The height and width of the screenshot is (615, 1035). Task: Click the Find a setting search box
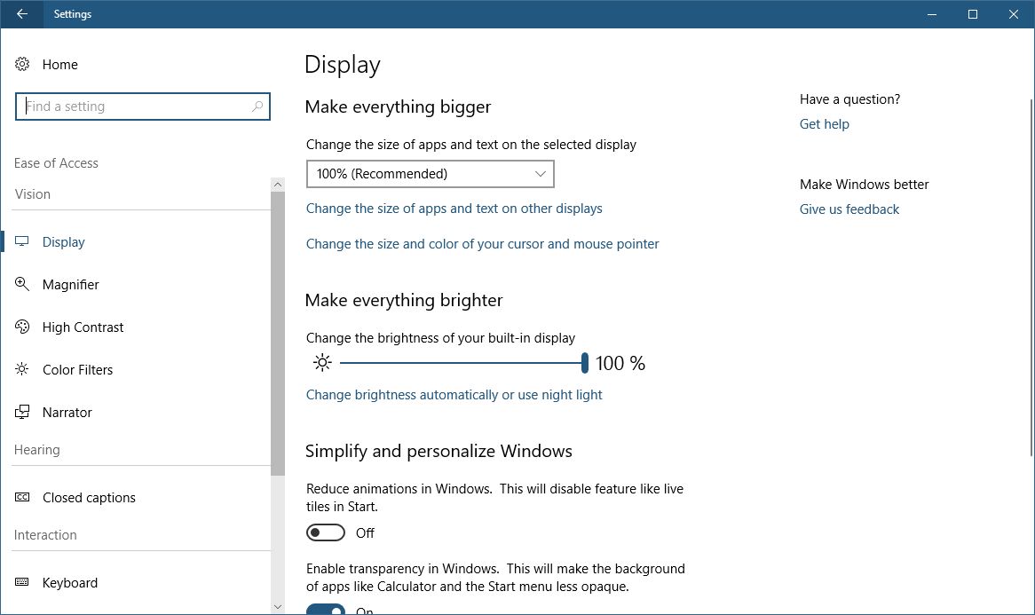143,106
